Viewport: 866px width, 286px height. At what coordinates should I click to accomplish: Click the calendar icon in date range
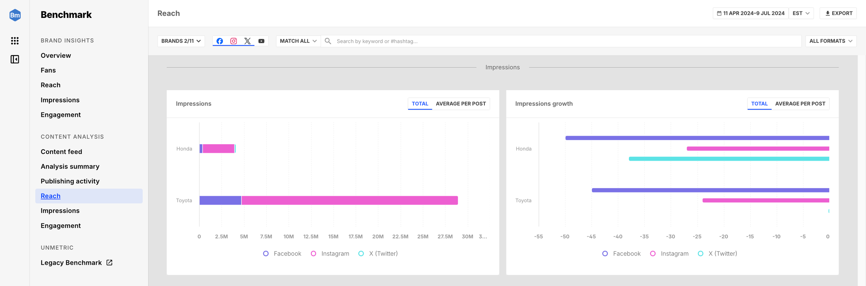[x=719, y=14]
